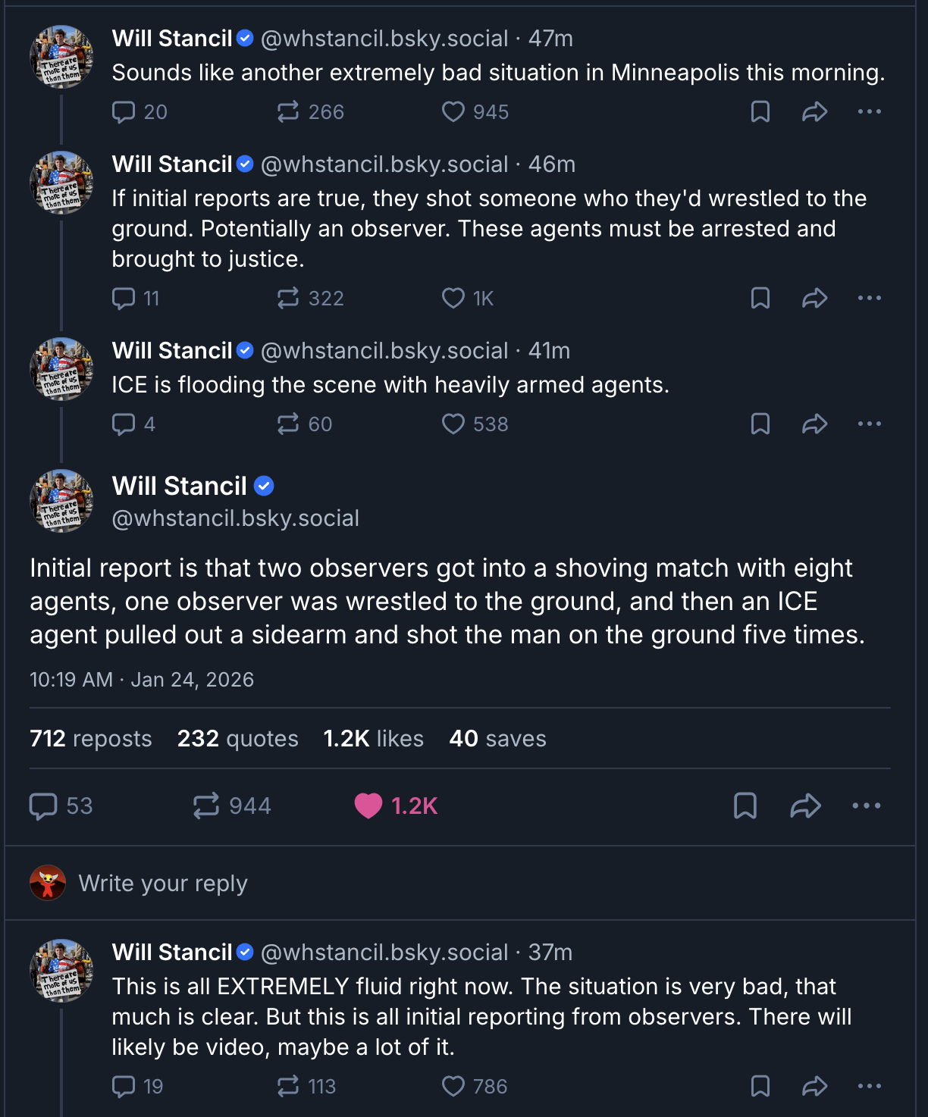Like the 37m 'EXTREMELY fluid' post

point(453,1087)
